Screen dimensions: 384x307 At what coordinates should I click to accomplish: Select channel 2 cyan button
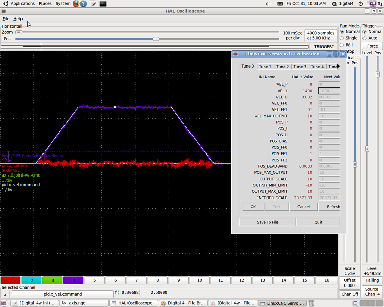[x=32, y=280]
